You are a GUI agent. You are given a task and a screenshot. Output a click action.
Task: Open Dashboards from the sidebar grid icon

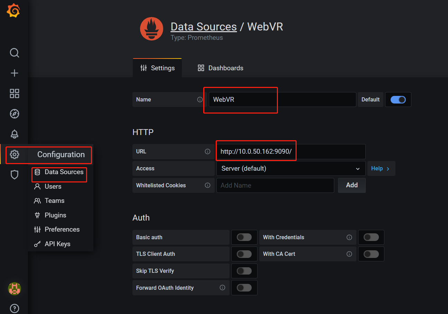click(14, 93)
